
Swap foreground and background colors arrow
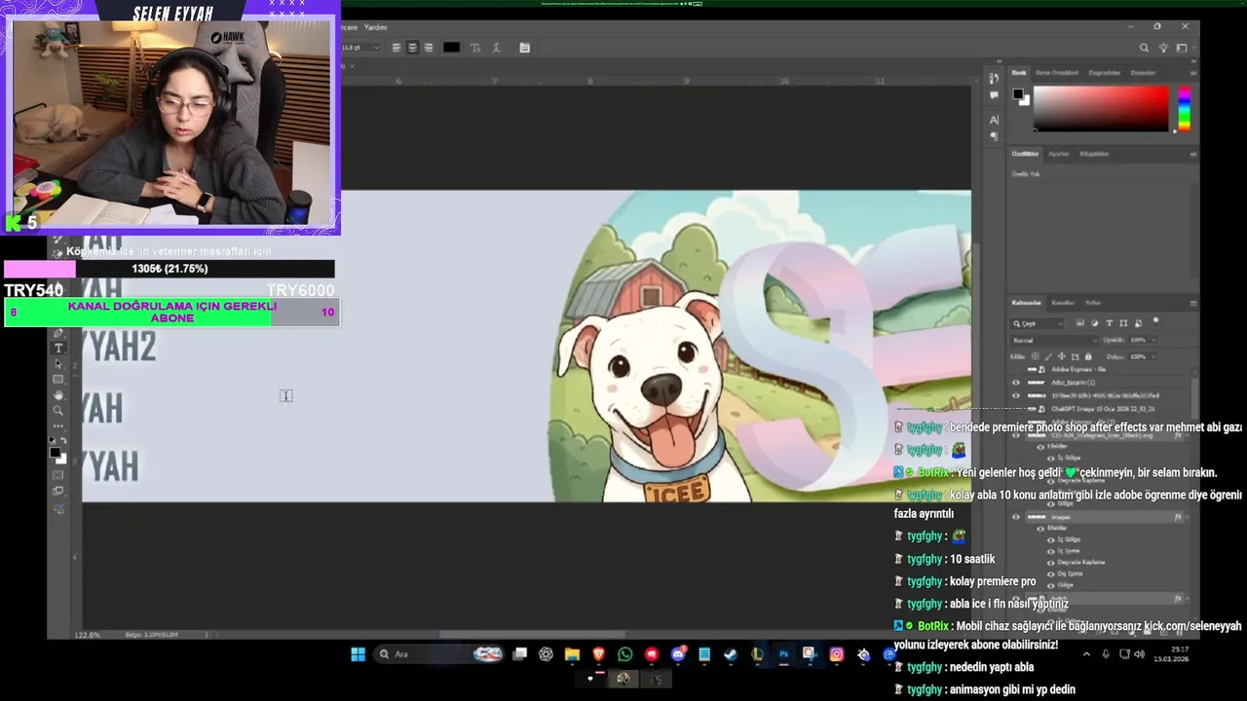(63, 440)
